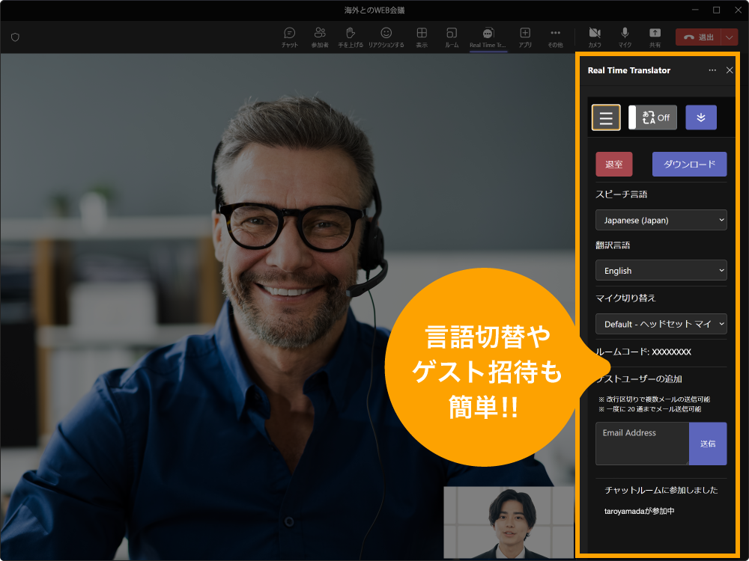Click the red 退室 button
The height and width of the screenshot is (561, 749).
[614, 164]
